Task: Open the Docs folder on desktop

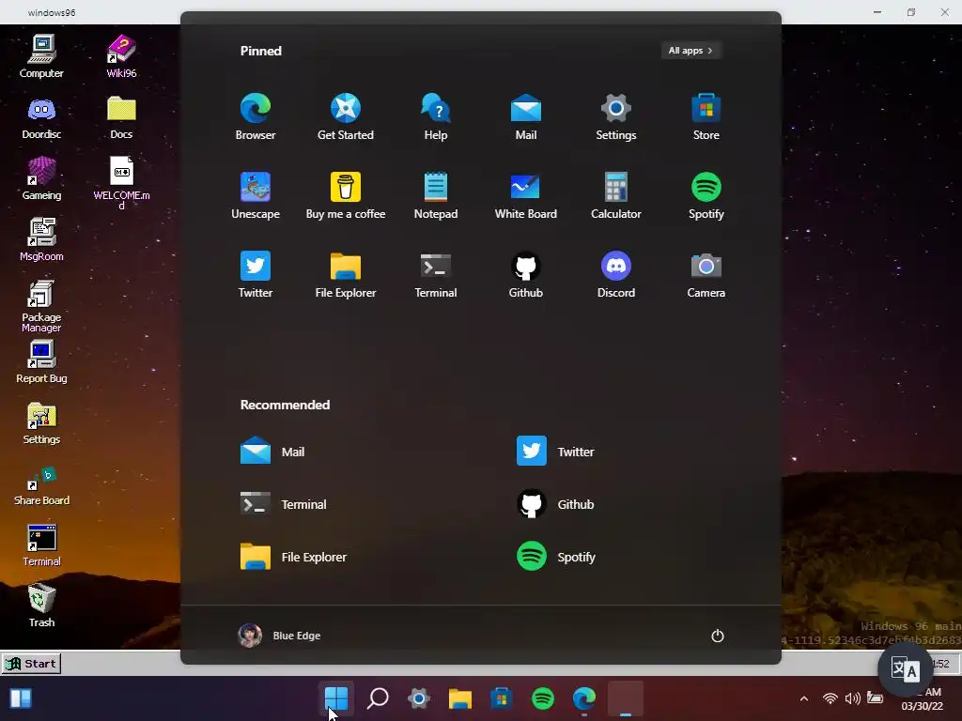Action: point(121,117)
